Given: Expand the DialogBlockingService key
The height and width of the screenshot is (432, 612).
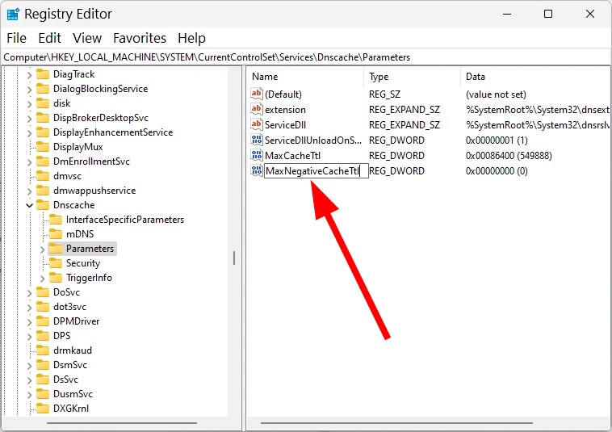Looking at the screenshot, I should (29, 89).
